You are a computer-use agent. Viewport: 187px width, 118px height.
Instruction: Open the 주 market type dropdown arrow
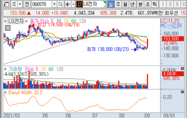click(20, 4)
